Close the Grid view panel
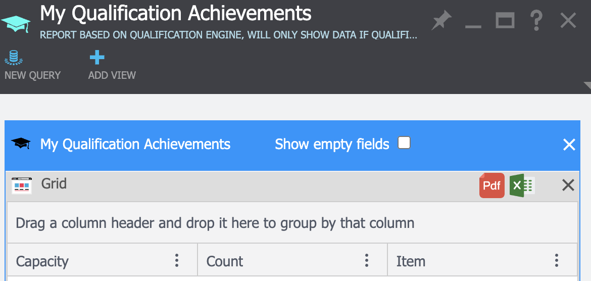This screenshot has height=281, width=591. tap(568, 185)
